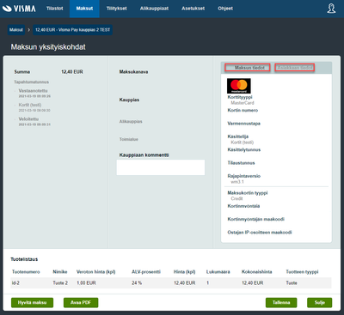Image resolution: width=344 pixels, height=315 pixels.
Task: Click the Kauppiaan kommentti text field
Action: click(161, 167)
